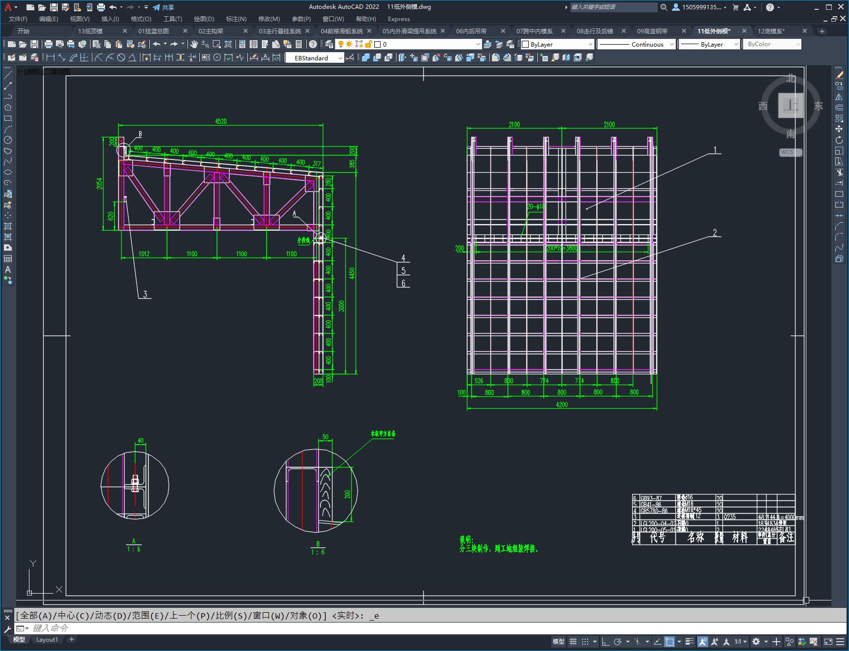Viewport: 849px width, 651px height.
Task: Select the Hatch tool
Action: tap(8, 226)
